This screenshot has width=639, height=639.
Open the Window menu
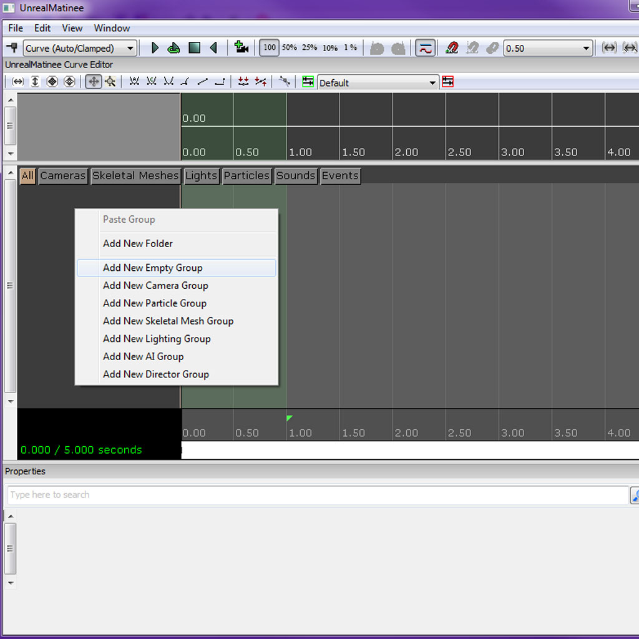pyautogui.click(x=112, y=28)
